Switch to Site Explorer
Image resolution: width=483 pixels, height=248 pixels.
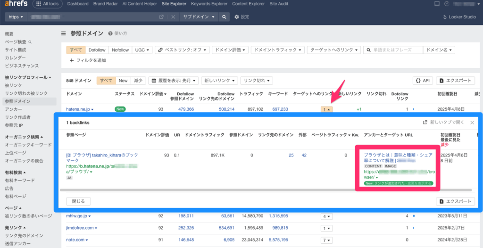pos(174,4)
